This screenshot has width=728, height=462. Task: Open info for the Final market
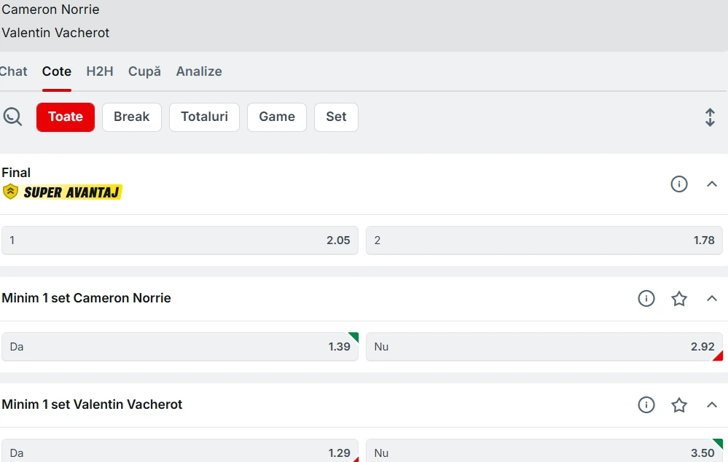coord(679,184)
